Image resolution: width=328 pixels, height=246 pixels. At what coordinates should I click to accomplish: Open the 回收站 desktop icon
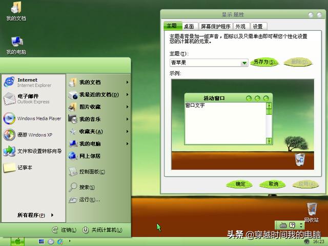(x=312, y=212)
